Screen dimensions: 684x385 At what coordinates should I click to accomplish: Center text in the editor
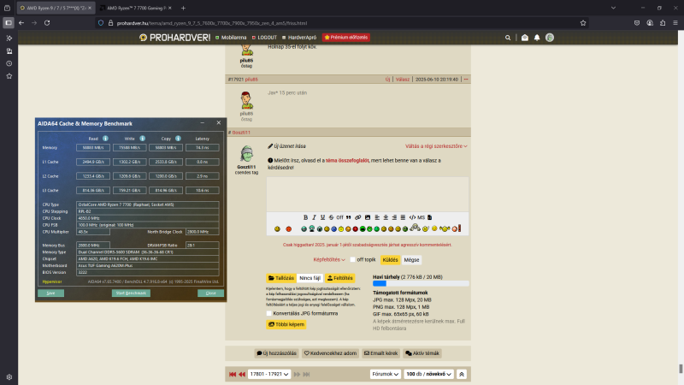[x=386, y=217]
